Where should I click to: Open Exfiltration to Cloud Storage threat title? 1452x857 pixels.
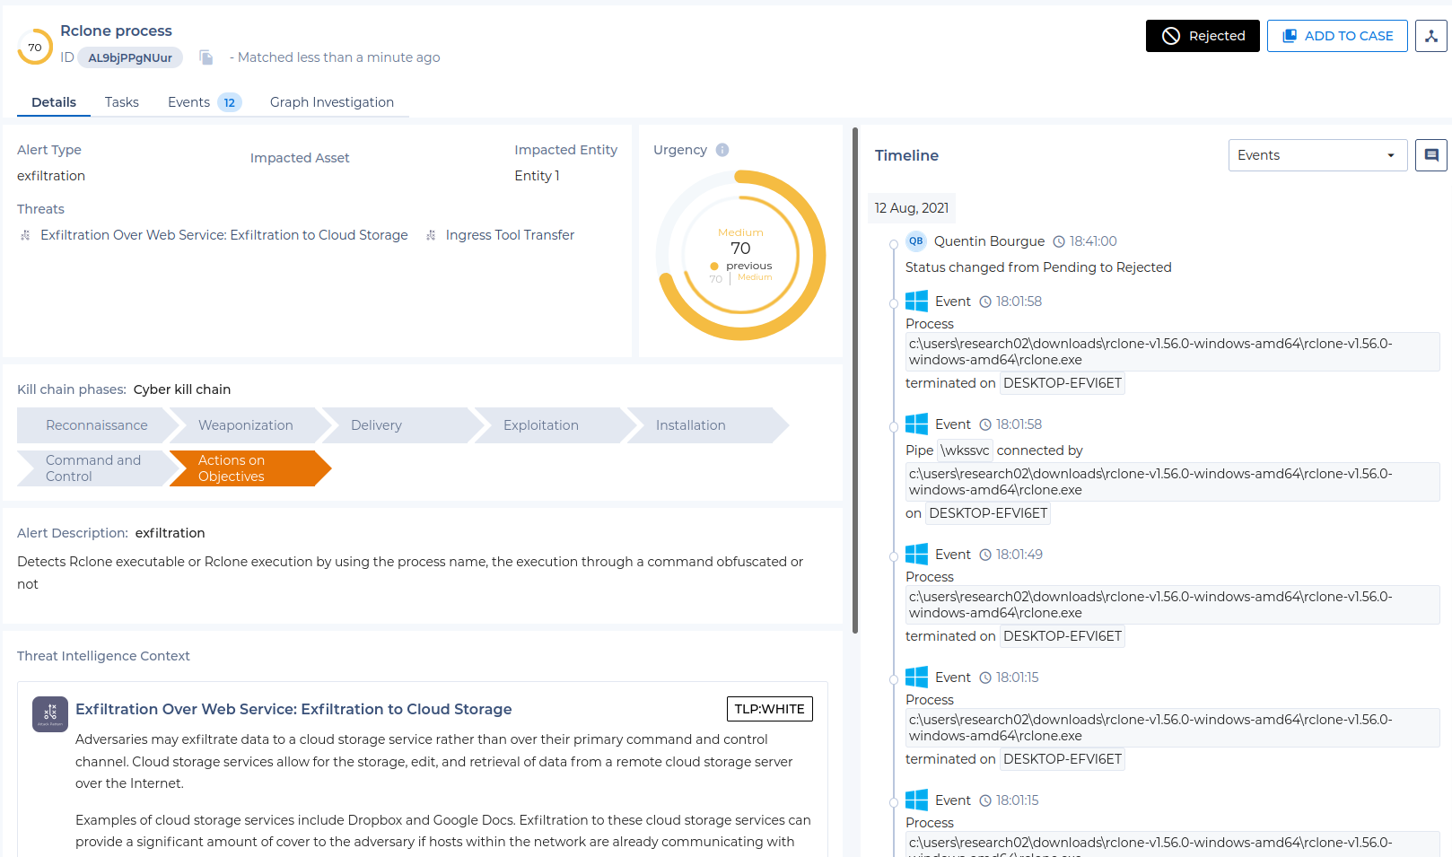click(293, 709)
